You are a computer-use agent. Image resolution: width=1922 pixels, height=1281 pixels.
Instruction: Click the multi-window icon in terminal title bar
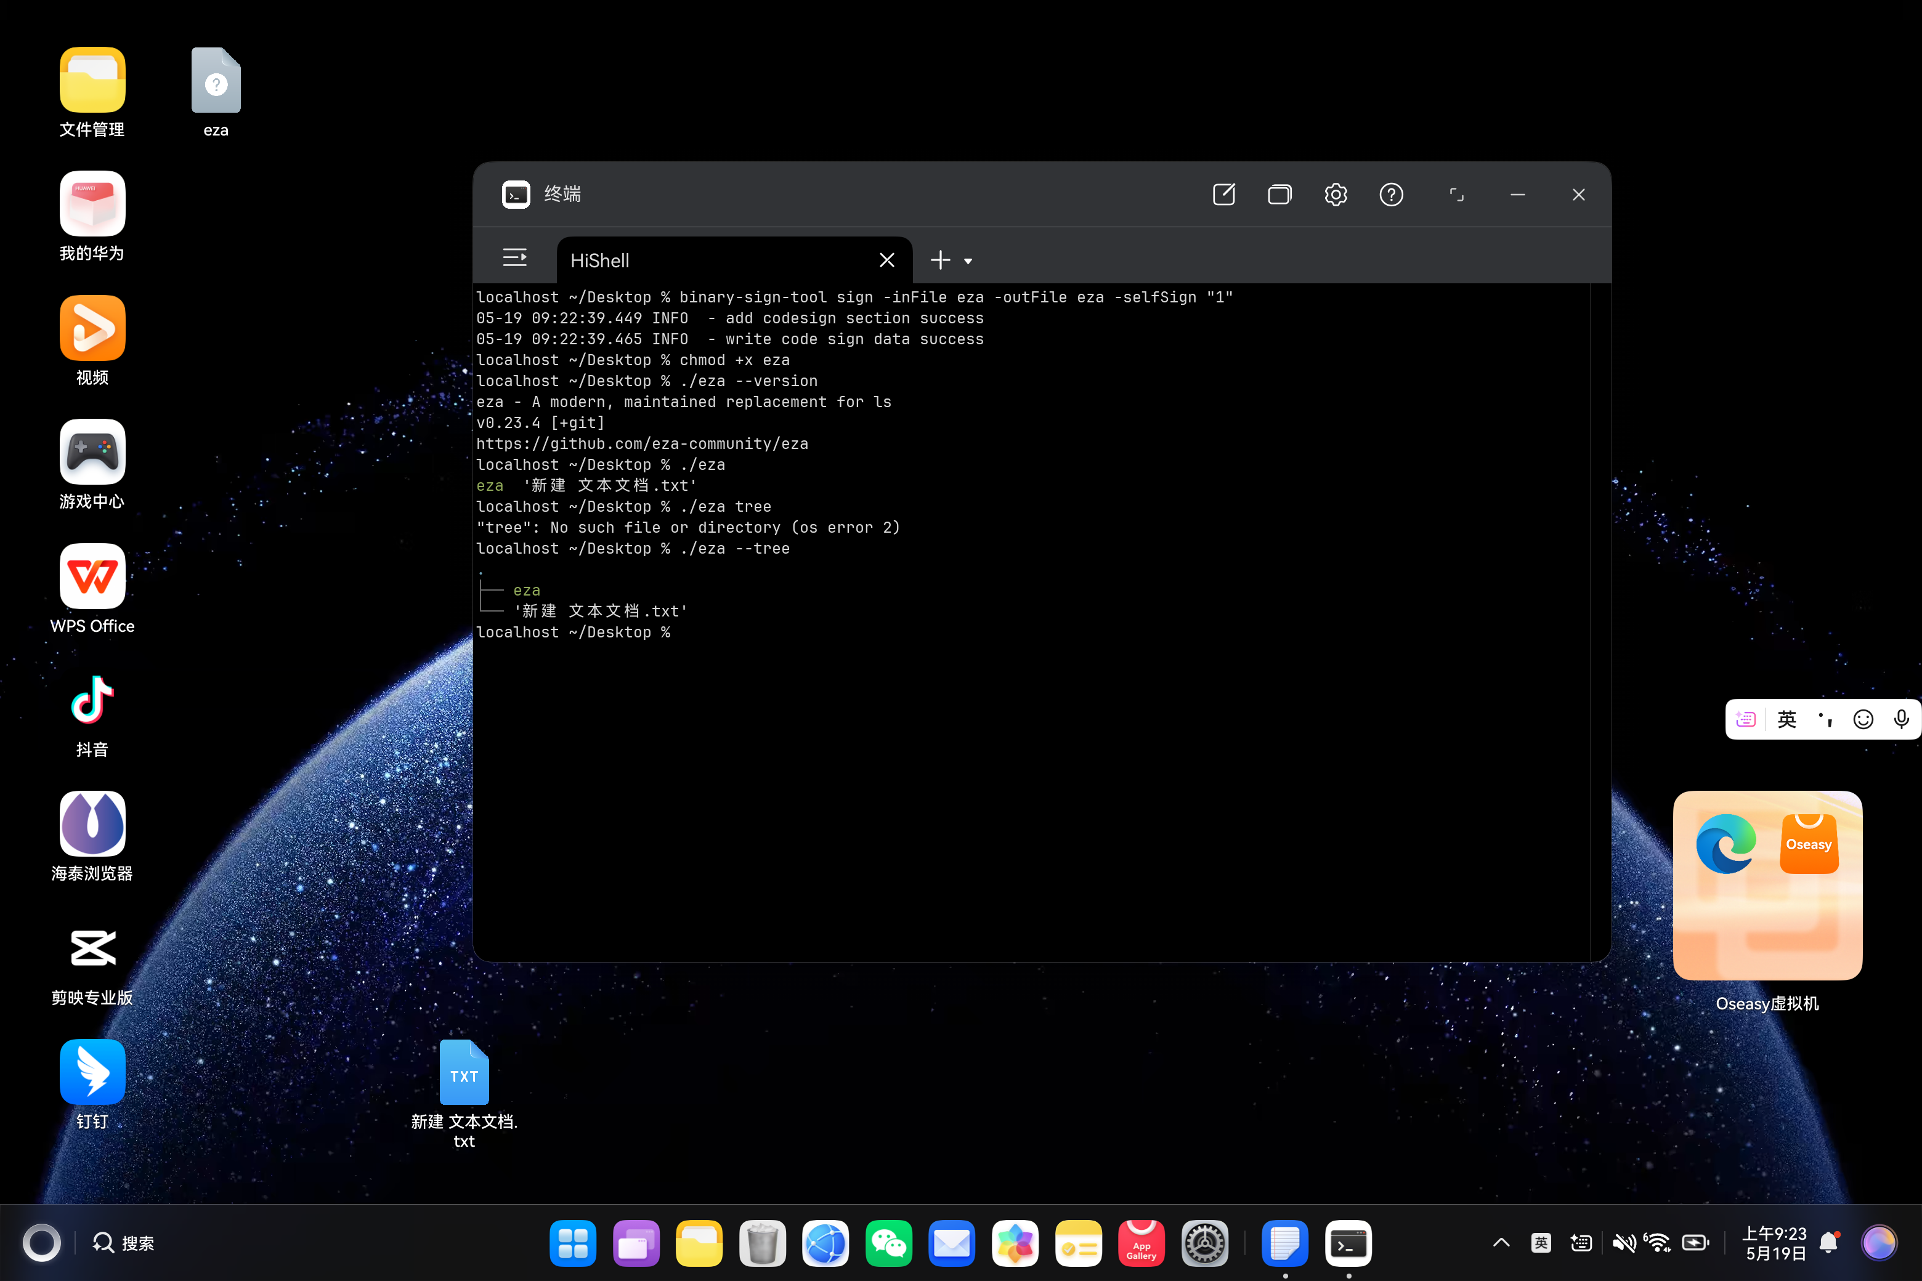[x=1279, y=195]
